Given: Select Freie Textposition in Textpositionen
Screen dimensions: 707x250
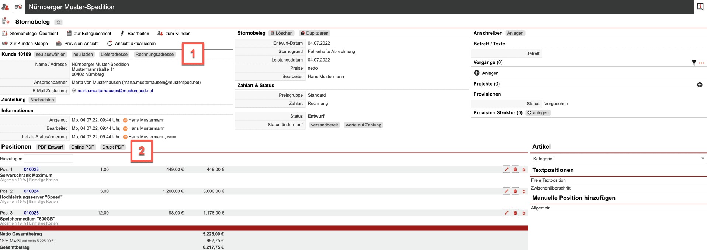Looking at the screenshot, I should [x=548, y=180].
